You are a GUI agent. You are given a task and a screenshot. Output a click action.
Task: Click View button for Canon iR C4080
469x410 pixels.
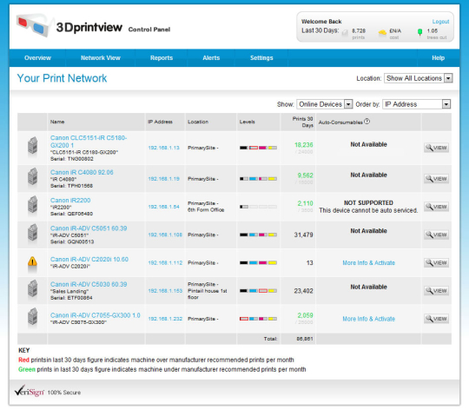pos(436,179)
